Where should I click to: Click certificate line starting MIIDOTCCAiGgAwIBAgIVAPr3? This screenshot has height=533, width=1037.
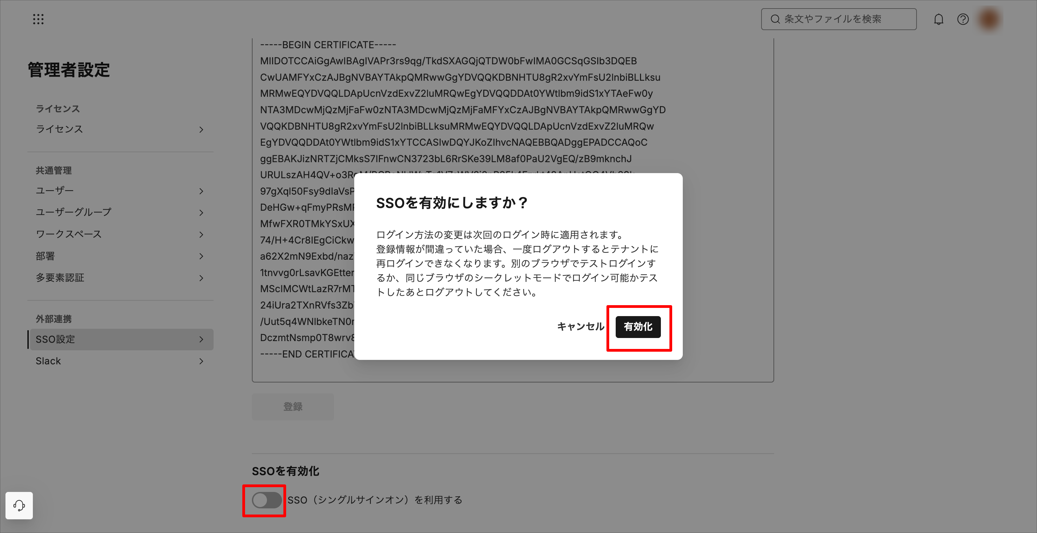point(448,61)
